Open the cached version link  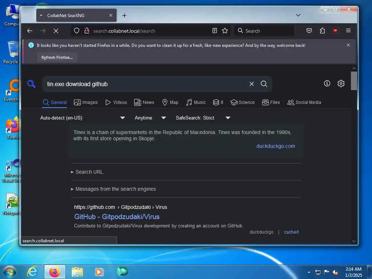[291, 232]
